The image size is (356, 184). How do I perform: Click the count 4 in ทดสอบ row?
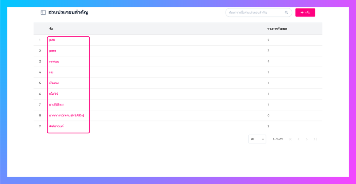point(269,61)
